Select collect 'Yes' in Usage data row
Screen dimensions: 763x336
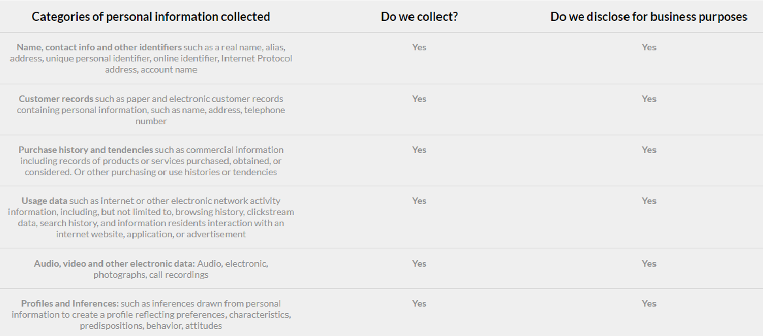click(419, 201)
